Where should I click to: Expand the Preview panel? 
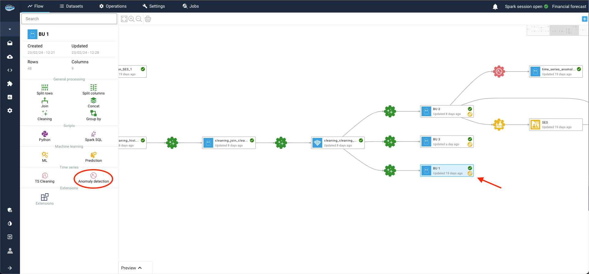(x=132, y=268)
